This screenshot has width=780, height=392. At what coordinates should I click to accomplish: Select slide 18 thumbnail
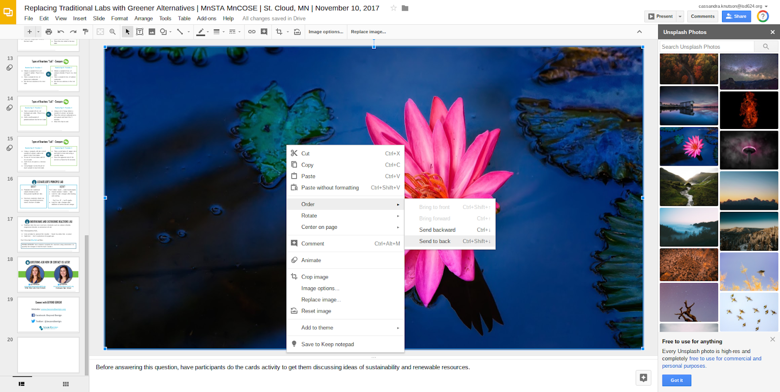tap(48, 275)
